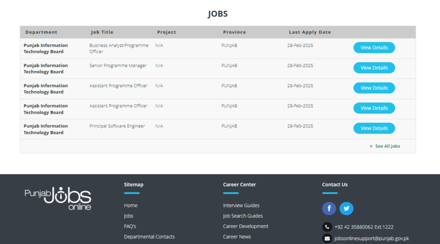Click the Senior Programme Manager job title
Image resolution: width=440 pixels, height=244 pixels.
(118, 66)
